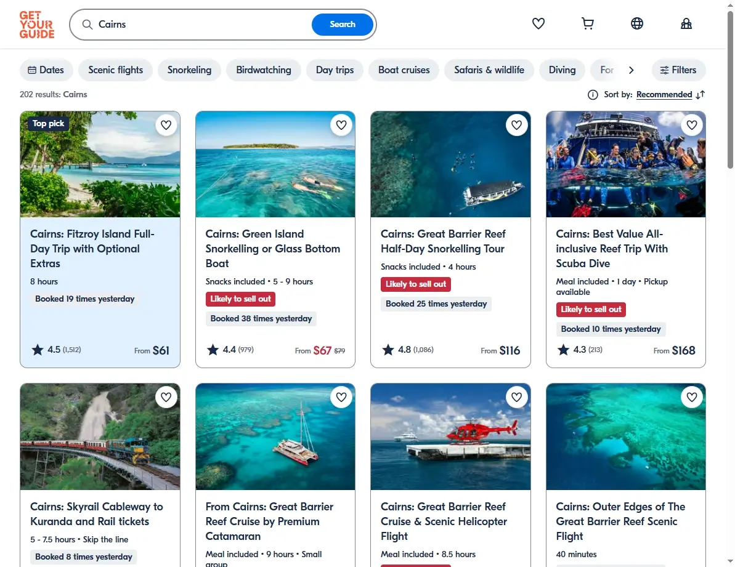735x567 pixels.
Task: Favorite the Skyrail Cableway to Kuranda tour
Action: click(x=166, y=397)
